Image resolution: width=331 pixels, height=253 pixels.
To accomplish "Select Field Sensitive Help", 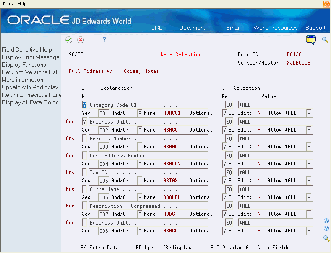I will [27, 49].
